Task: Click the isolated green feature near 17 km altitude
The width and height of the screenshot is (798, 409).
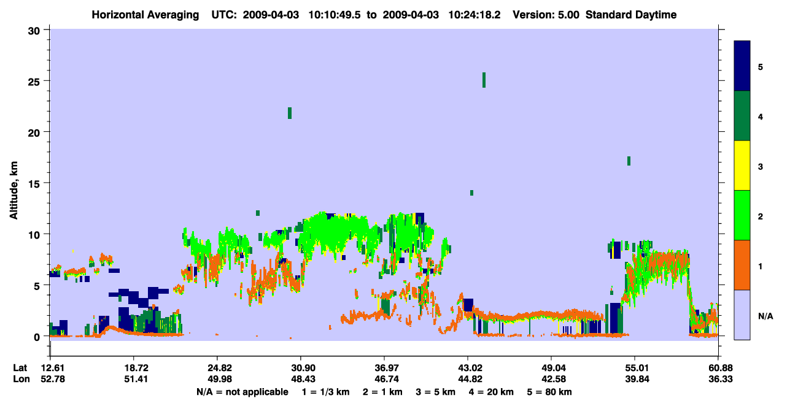Action: point(629,161)
